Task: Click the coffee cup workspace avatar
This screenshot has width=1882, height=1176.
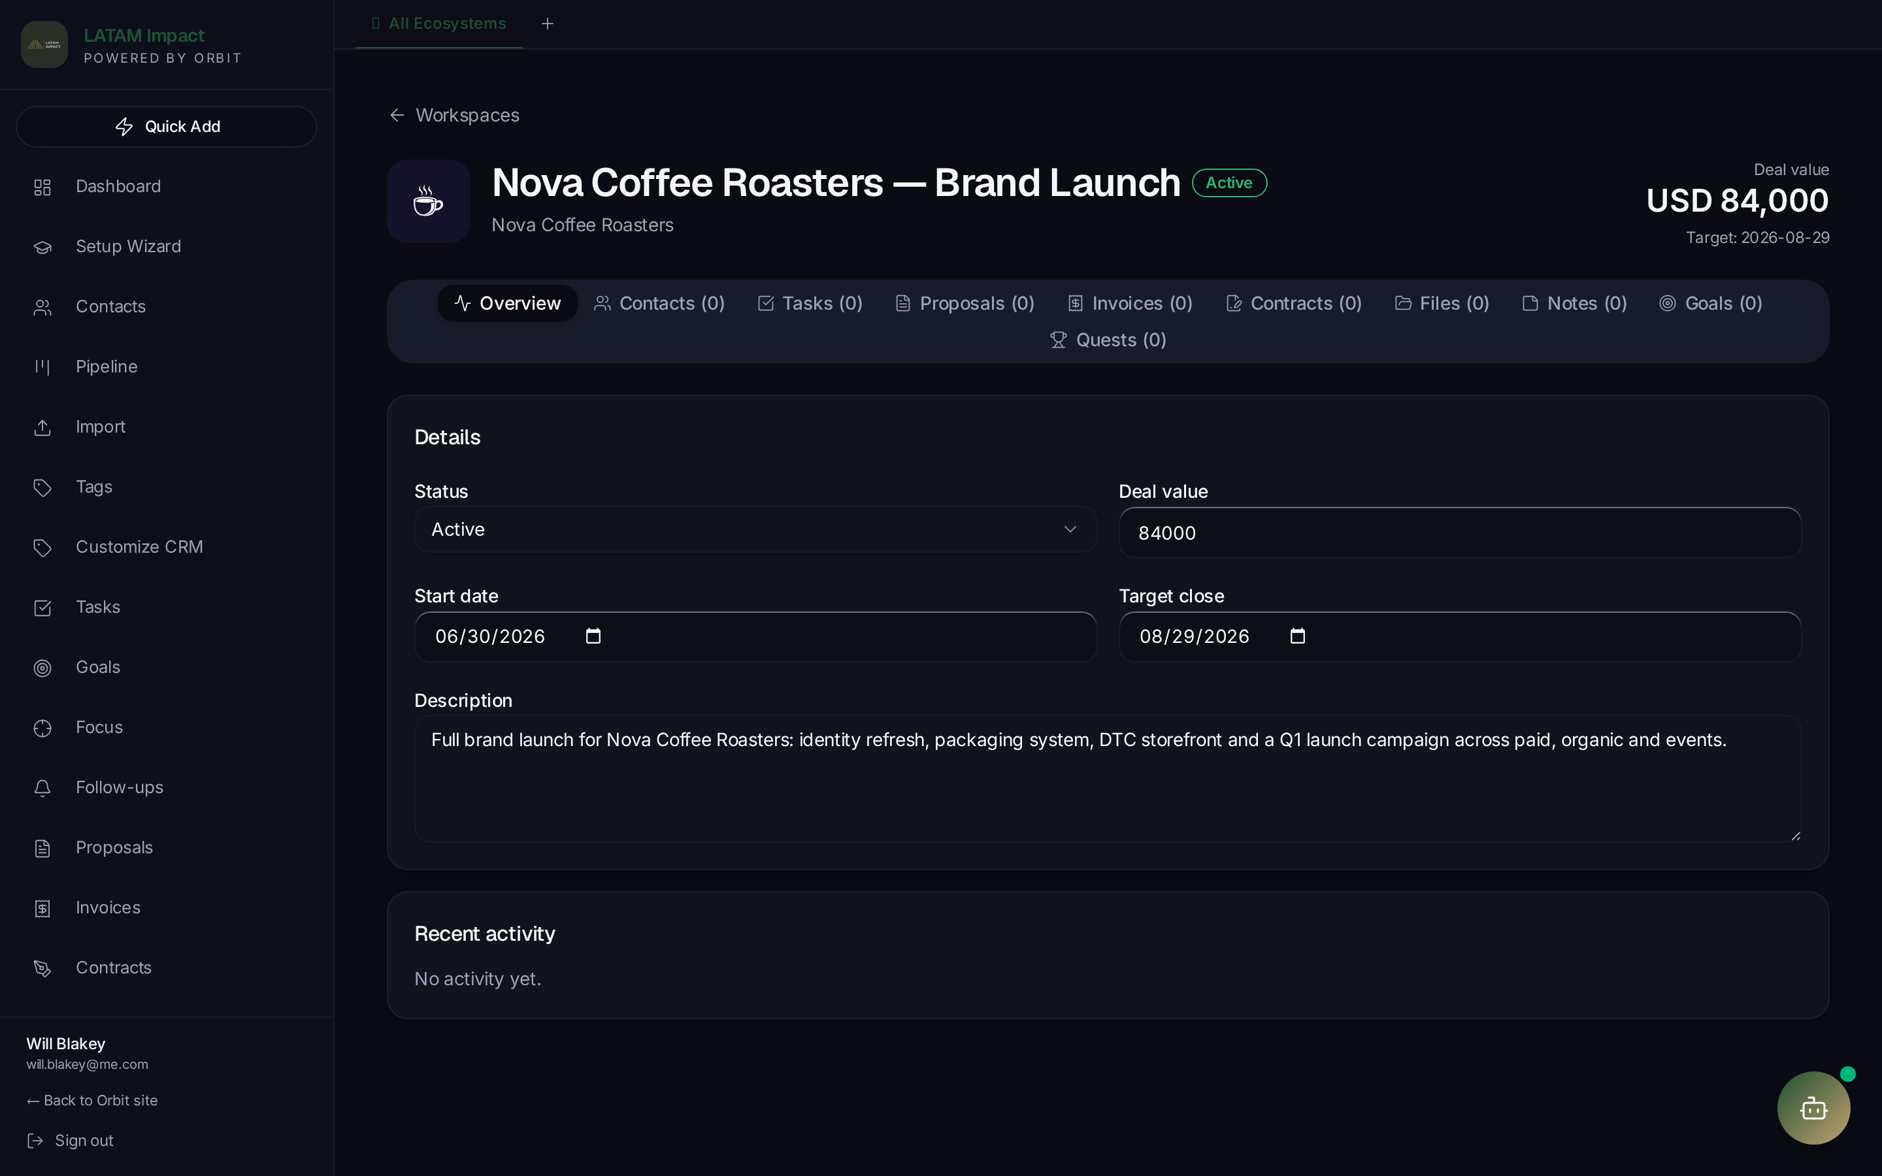Action: (x=429, y=201)
